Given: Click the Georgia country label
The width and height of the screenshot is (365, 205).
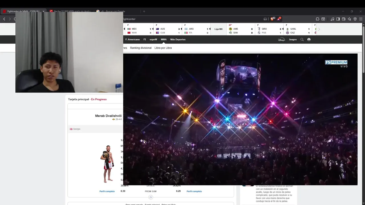Looking at the screenshot, I should [x=76, y=129].
